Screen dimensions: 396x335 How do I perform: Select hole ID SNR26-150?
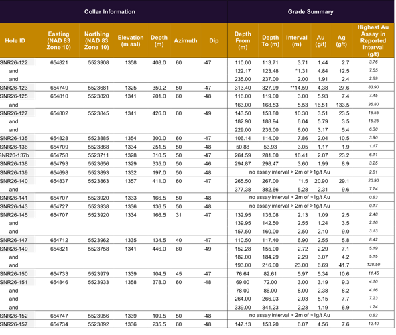coord(14,274)
